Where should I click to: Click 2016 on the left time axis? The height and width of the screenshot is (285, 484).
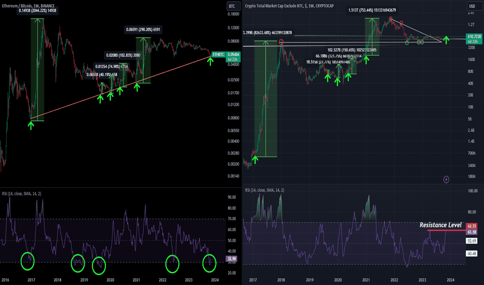tap(5, 280)
